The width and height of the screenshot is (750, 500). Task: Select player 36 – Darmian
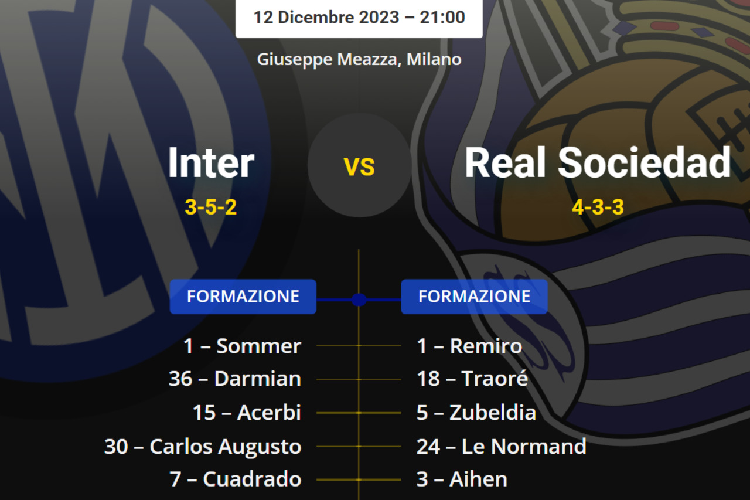coord(235,379)
